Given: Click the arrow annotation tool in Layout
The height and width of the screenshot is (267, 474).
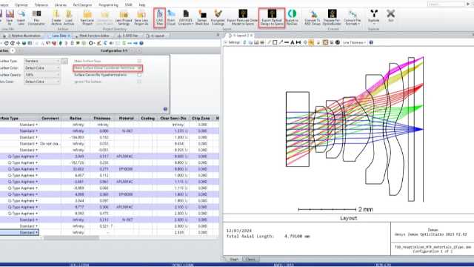Looking at the screenshot, I should [x=281, y=43].
